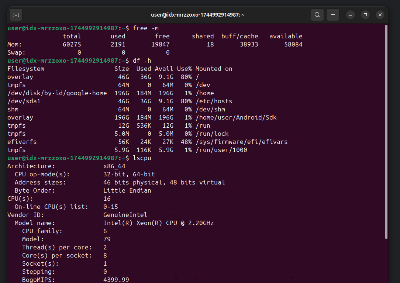Minimize the terminal window
400x283 pixels.
[x=351, y=15]
